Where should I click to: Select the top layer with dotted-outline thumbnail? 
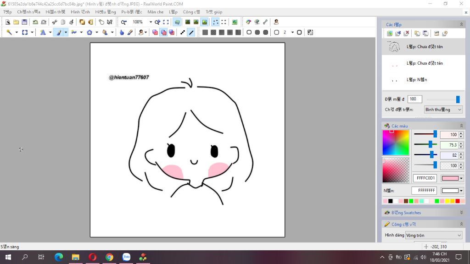[424, 47]
